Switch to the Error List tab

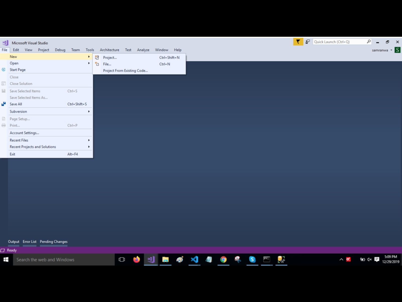(30, 242)
